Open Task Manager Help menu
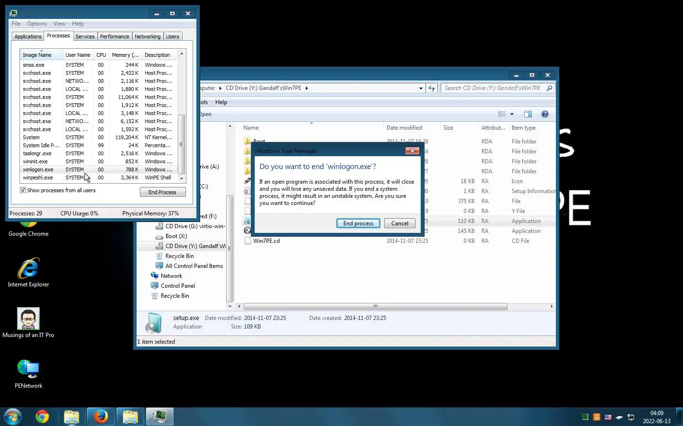683x426 pixels. click(78, 24)
